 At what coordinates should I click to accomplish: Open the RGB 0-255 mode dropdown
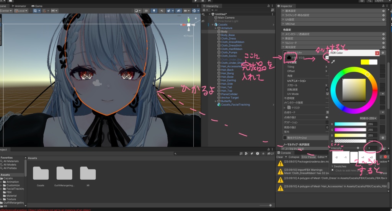[368, 118]
